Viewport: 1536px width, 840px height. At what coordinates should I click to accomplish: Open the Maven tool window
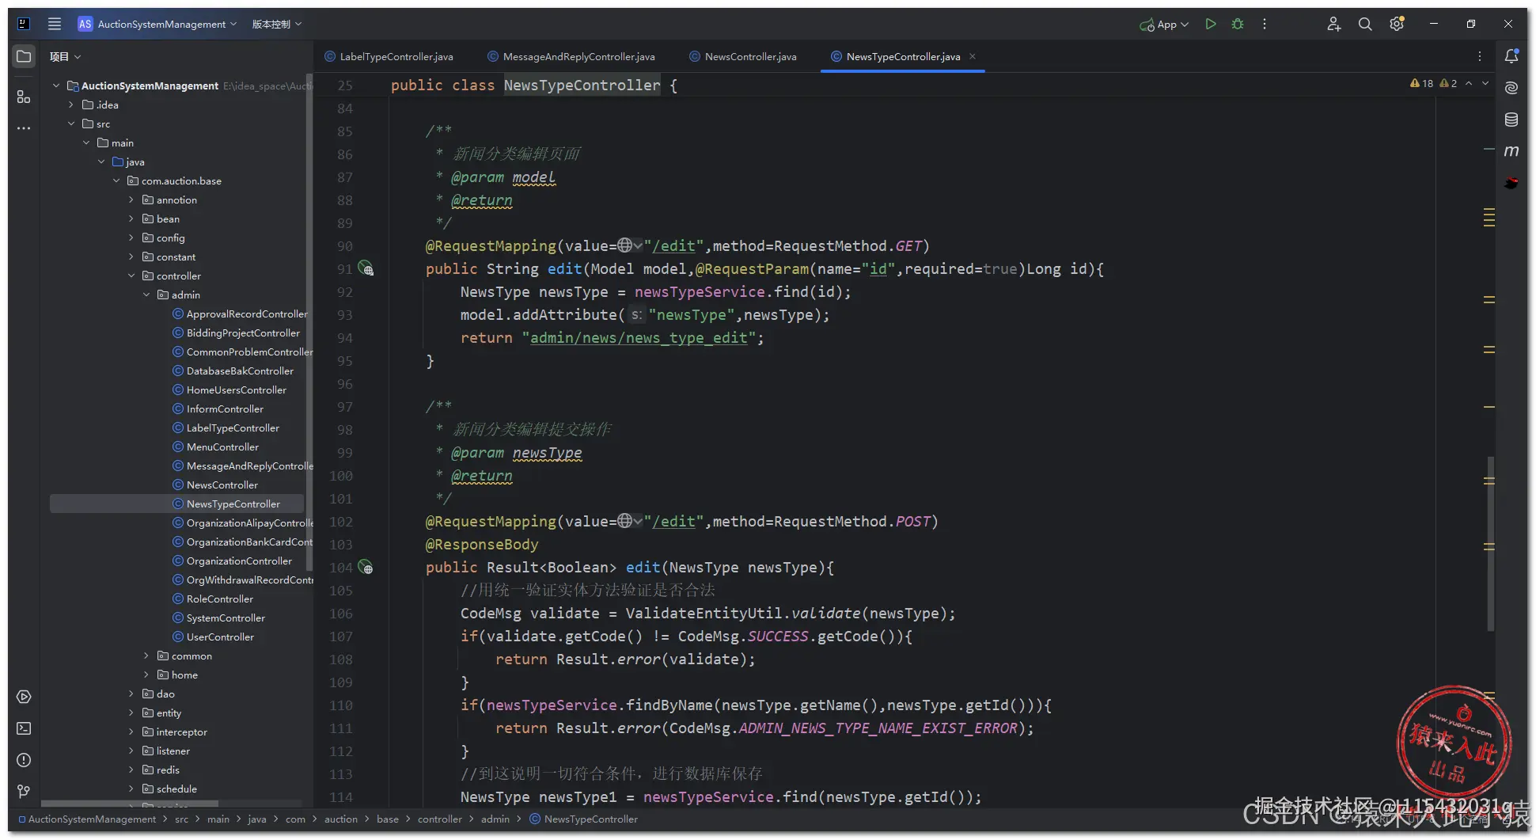pos(1511,151)
